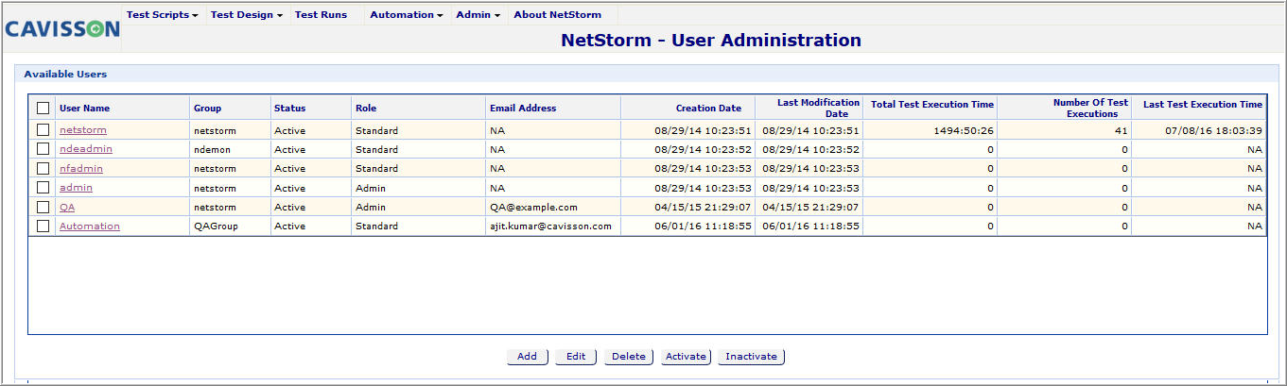This screenshot has width=1287, height=386.
Task: Check the admin user checkbox
Action: click(x=43, y=188)
